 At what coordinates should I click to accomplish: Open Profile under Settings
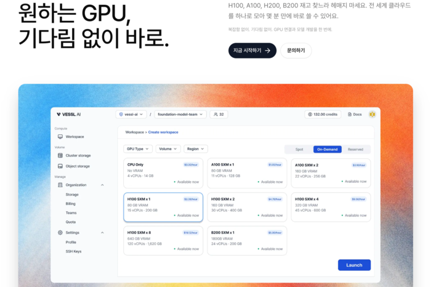click(x=71, y=242)
